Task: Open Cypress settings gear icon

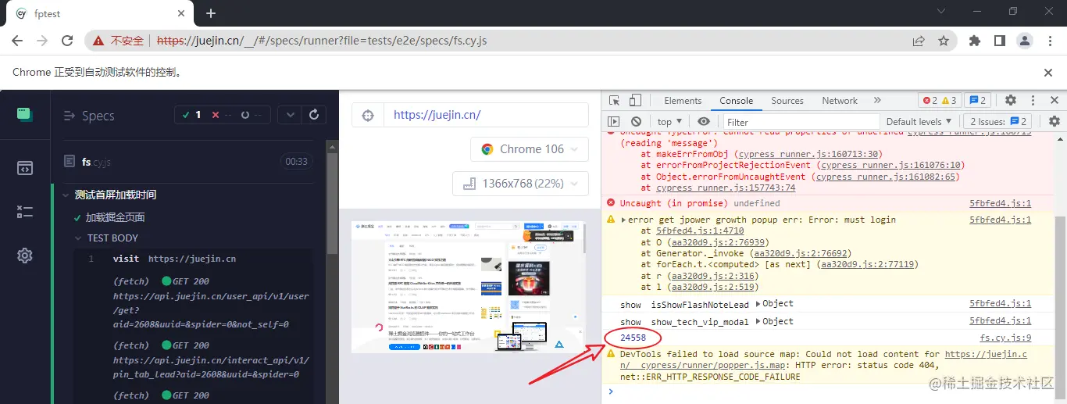Action: (25, 256)
